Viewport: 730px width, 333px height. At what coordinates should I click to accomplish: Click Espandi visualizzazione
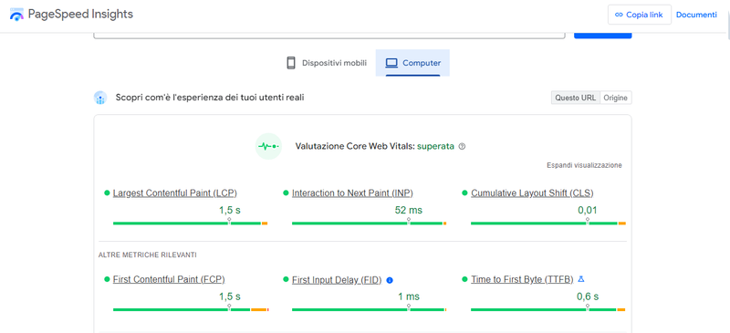[x=584, y=165]
